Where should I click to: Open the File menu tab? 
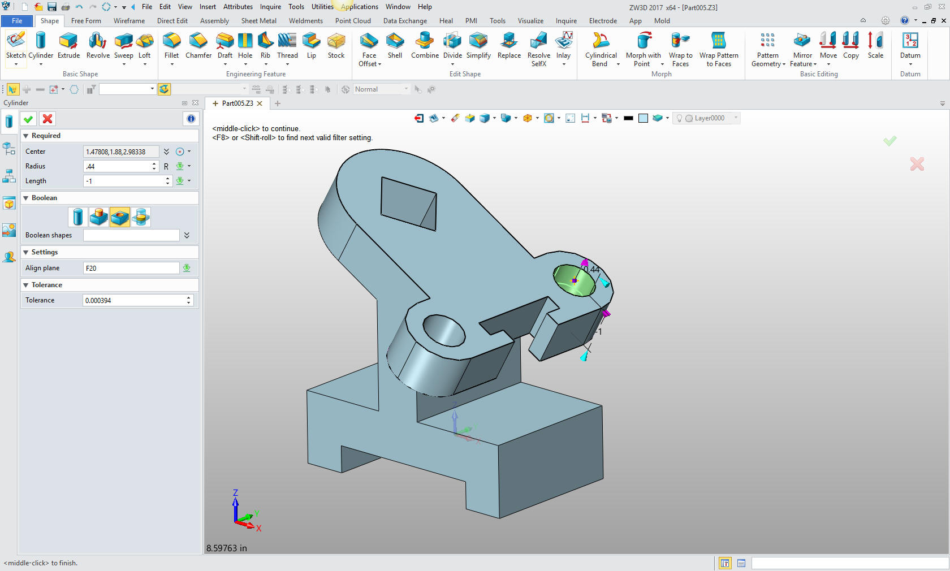(x=17, y=21)
